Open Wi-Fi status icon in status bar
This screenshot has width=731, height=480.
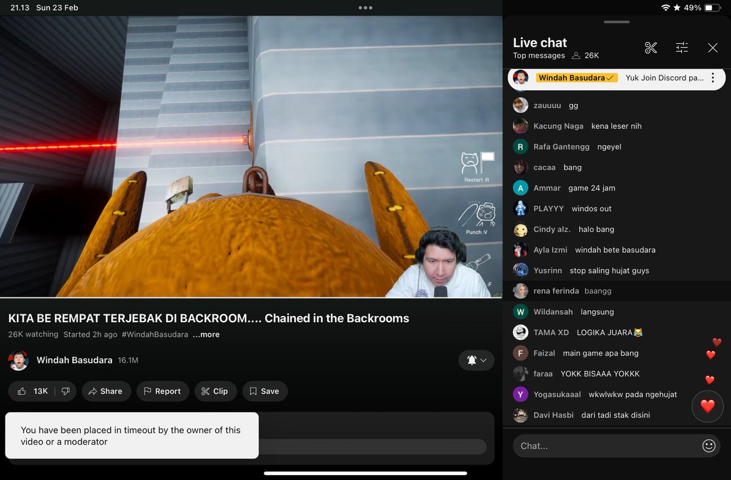(x=665, y=8)
